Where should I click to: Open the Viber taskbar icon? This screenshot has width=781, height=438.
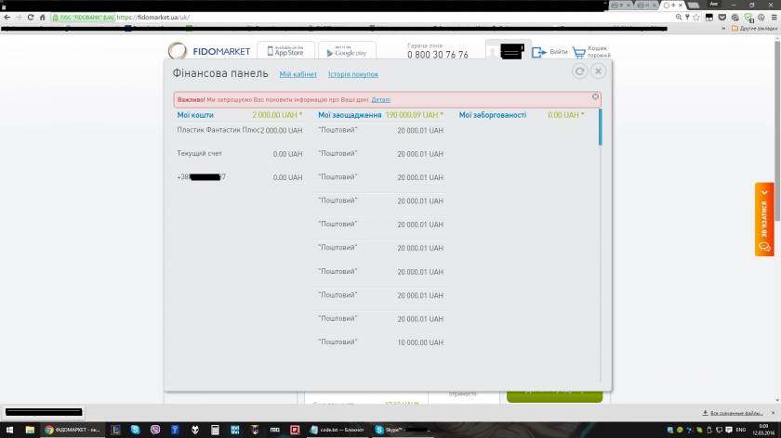click(x=155, y=430)
